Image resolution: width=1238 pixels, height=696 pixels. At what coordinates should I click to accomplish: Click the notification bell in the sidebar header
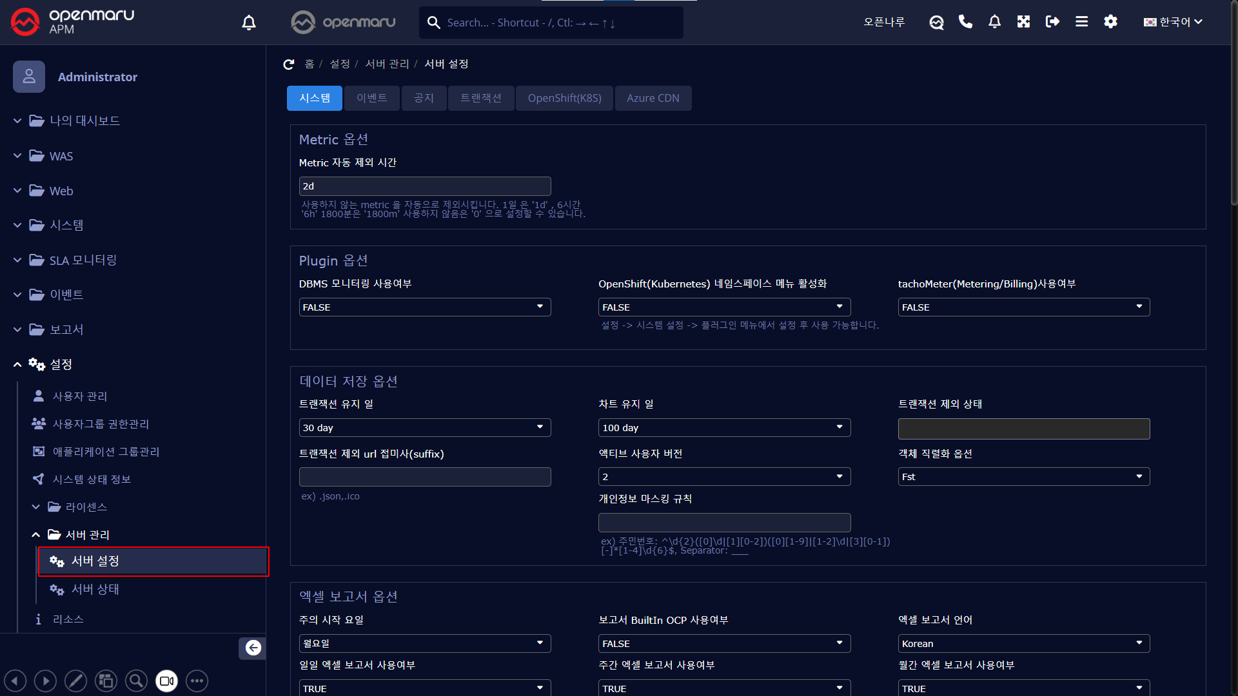249,23
